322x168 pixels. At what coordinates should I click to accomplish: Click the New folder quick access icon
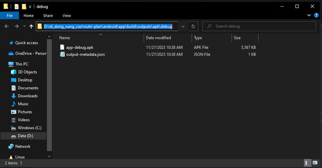coord(24,7)
